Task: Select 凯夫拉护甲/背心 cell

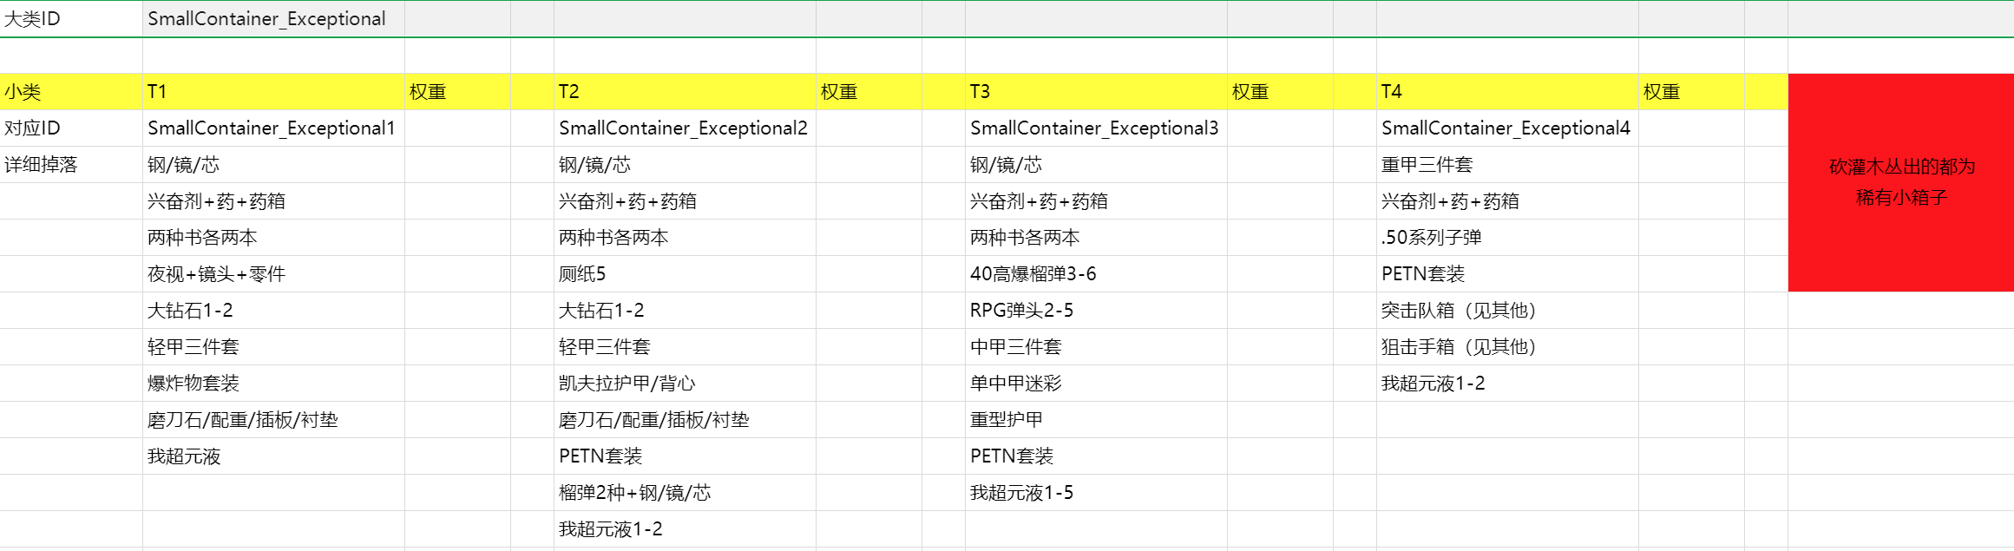Action: pyautogui.click(x=685, y=384)
